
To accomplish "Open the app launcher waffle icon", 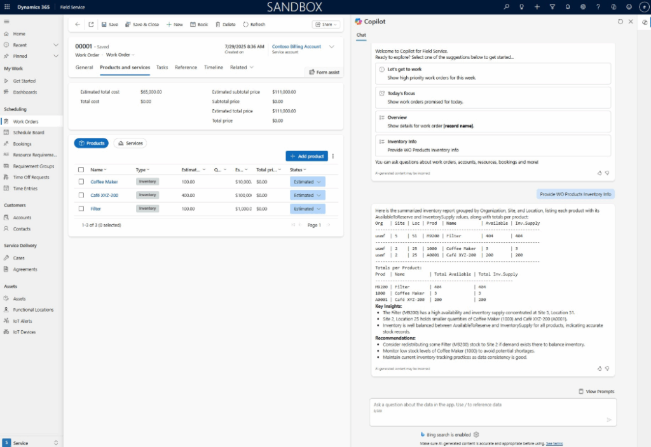I will point(7,6).
